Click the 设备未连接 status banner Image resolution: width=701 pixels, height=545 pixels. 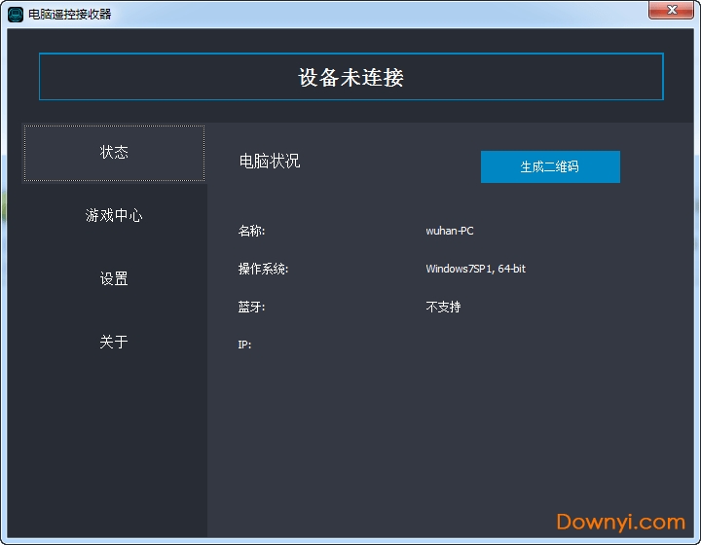point(350,77)
